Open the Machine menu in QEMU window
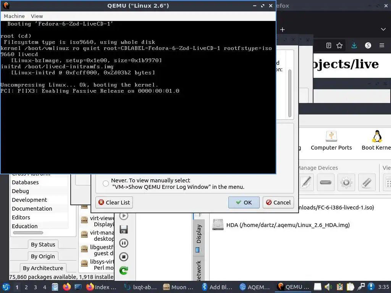Screen dimensions: 391x293 (x=14, y=16)
